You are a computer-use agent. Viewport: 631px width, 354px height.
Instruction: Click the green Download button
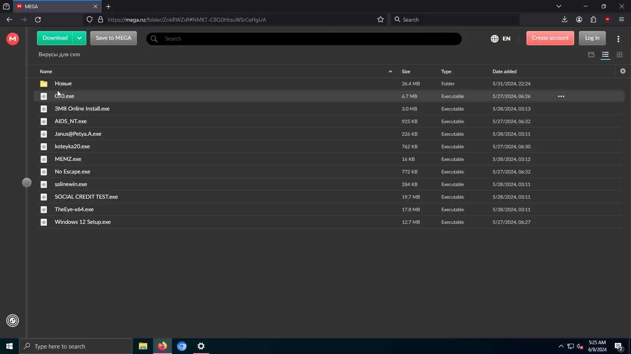tap(55, 38)
